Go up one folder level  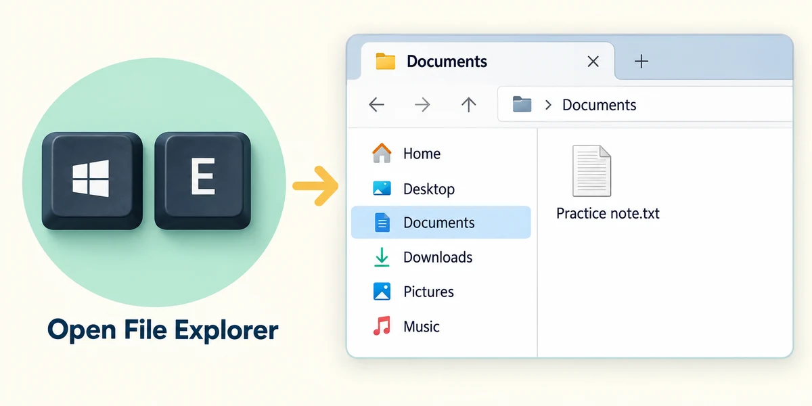click(x=468, y=104)
